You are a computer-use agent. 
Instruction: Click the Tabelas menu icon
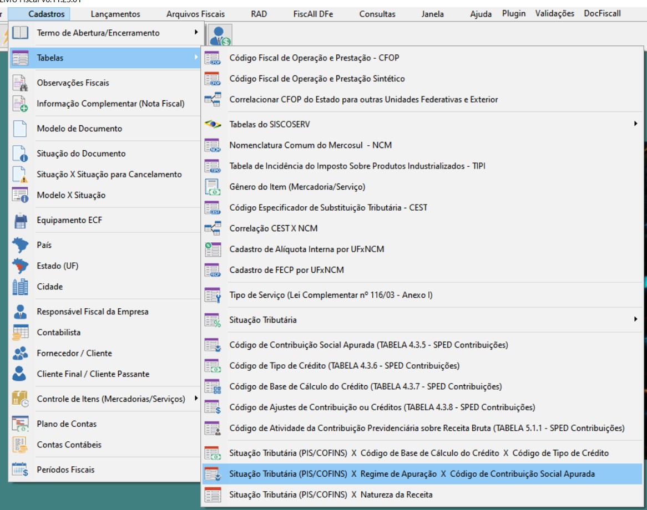click(x=20, y=58)
